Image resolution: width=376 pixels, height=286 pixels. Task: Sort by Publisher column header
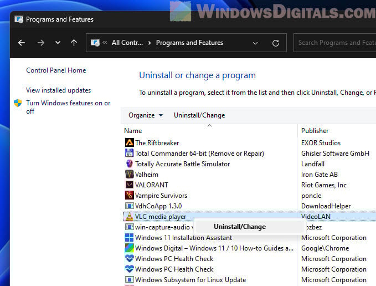click(315, 131)
